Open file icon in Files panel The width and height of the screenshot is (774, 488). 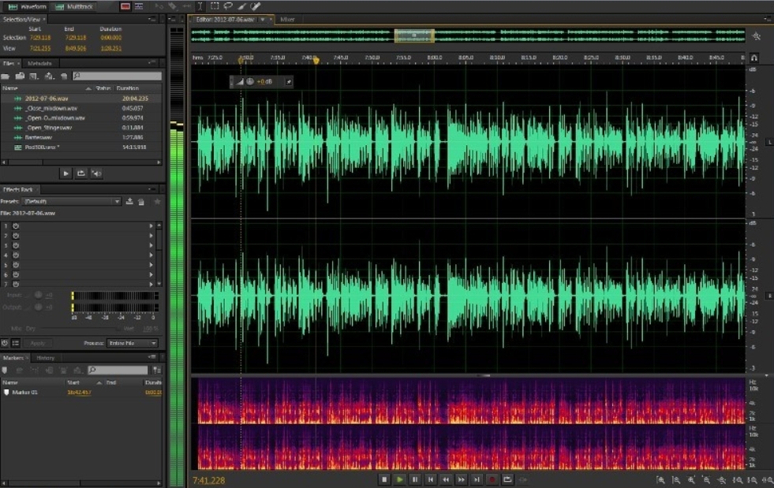point(6,76)
